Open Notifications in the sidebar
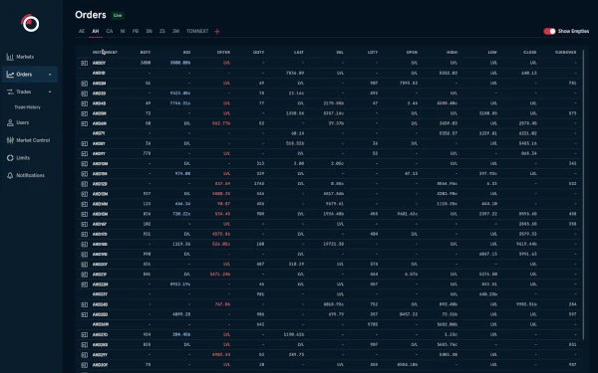 [31, 175]
